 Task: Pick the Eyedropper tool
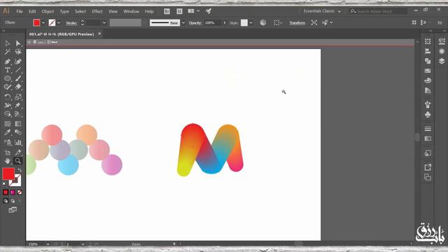[x=8, y=132]
